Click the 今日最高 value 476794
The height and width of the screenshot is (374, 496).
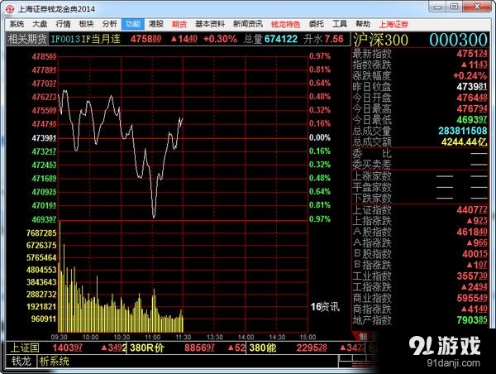point(472,109)
